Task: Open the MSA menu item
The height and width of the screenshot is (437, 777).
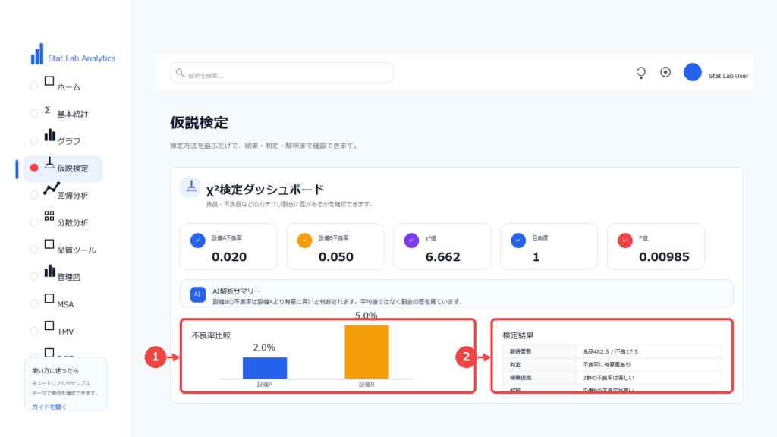Action: (x=65, y=305)
